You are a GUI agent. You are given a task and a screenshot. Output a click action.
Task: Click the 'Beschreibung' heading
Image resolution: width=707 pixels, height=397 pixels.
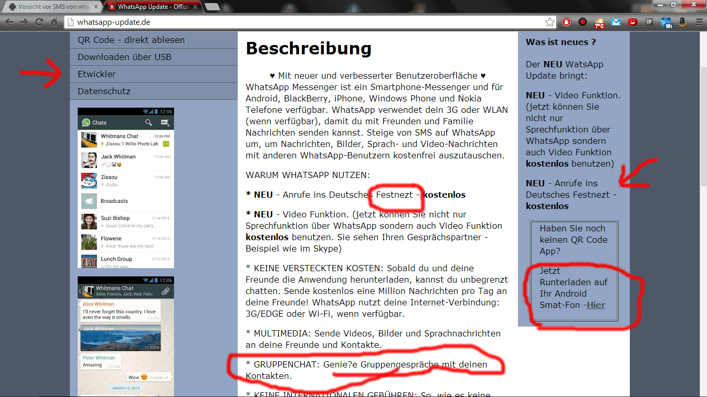(309, 48)
